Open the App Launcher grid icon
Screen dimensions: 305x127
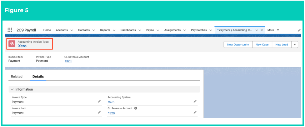[10, 30]
